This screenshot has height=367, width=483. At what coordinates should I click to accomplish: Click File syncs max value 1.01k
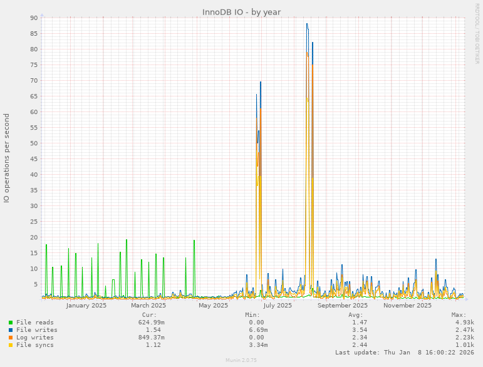[465, 345]
